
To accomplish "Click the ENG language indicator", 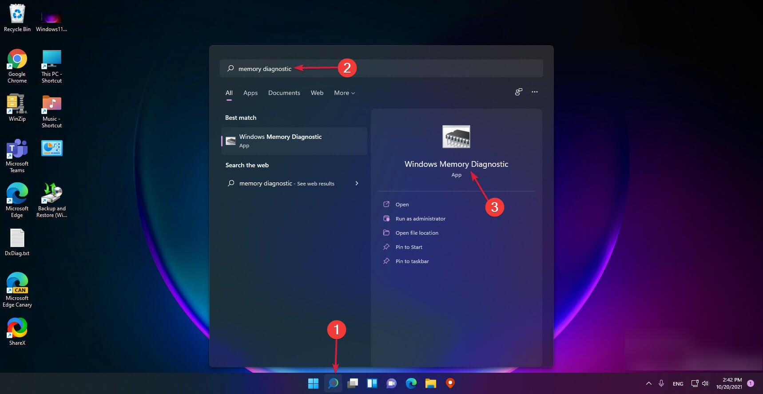I will pyautogui.click(x=678, y=384).
